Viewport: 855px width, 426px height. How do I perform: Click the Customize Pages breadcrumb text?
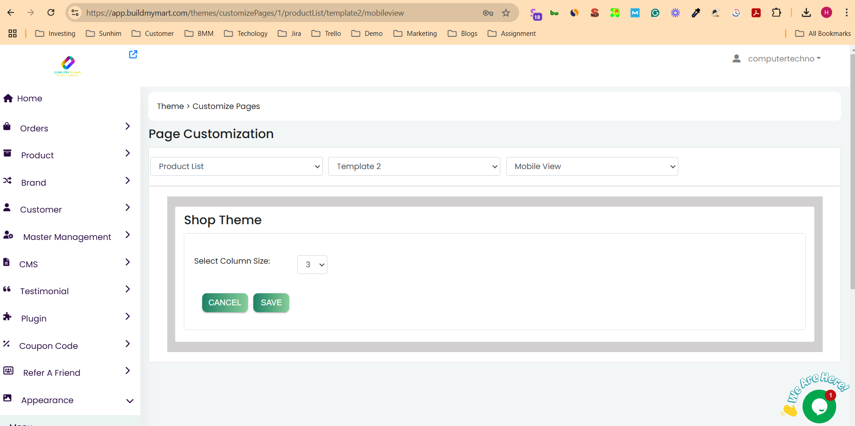click(226, 106)
